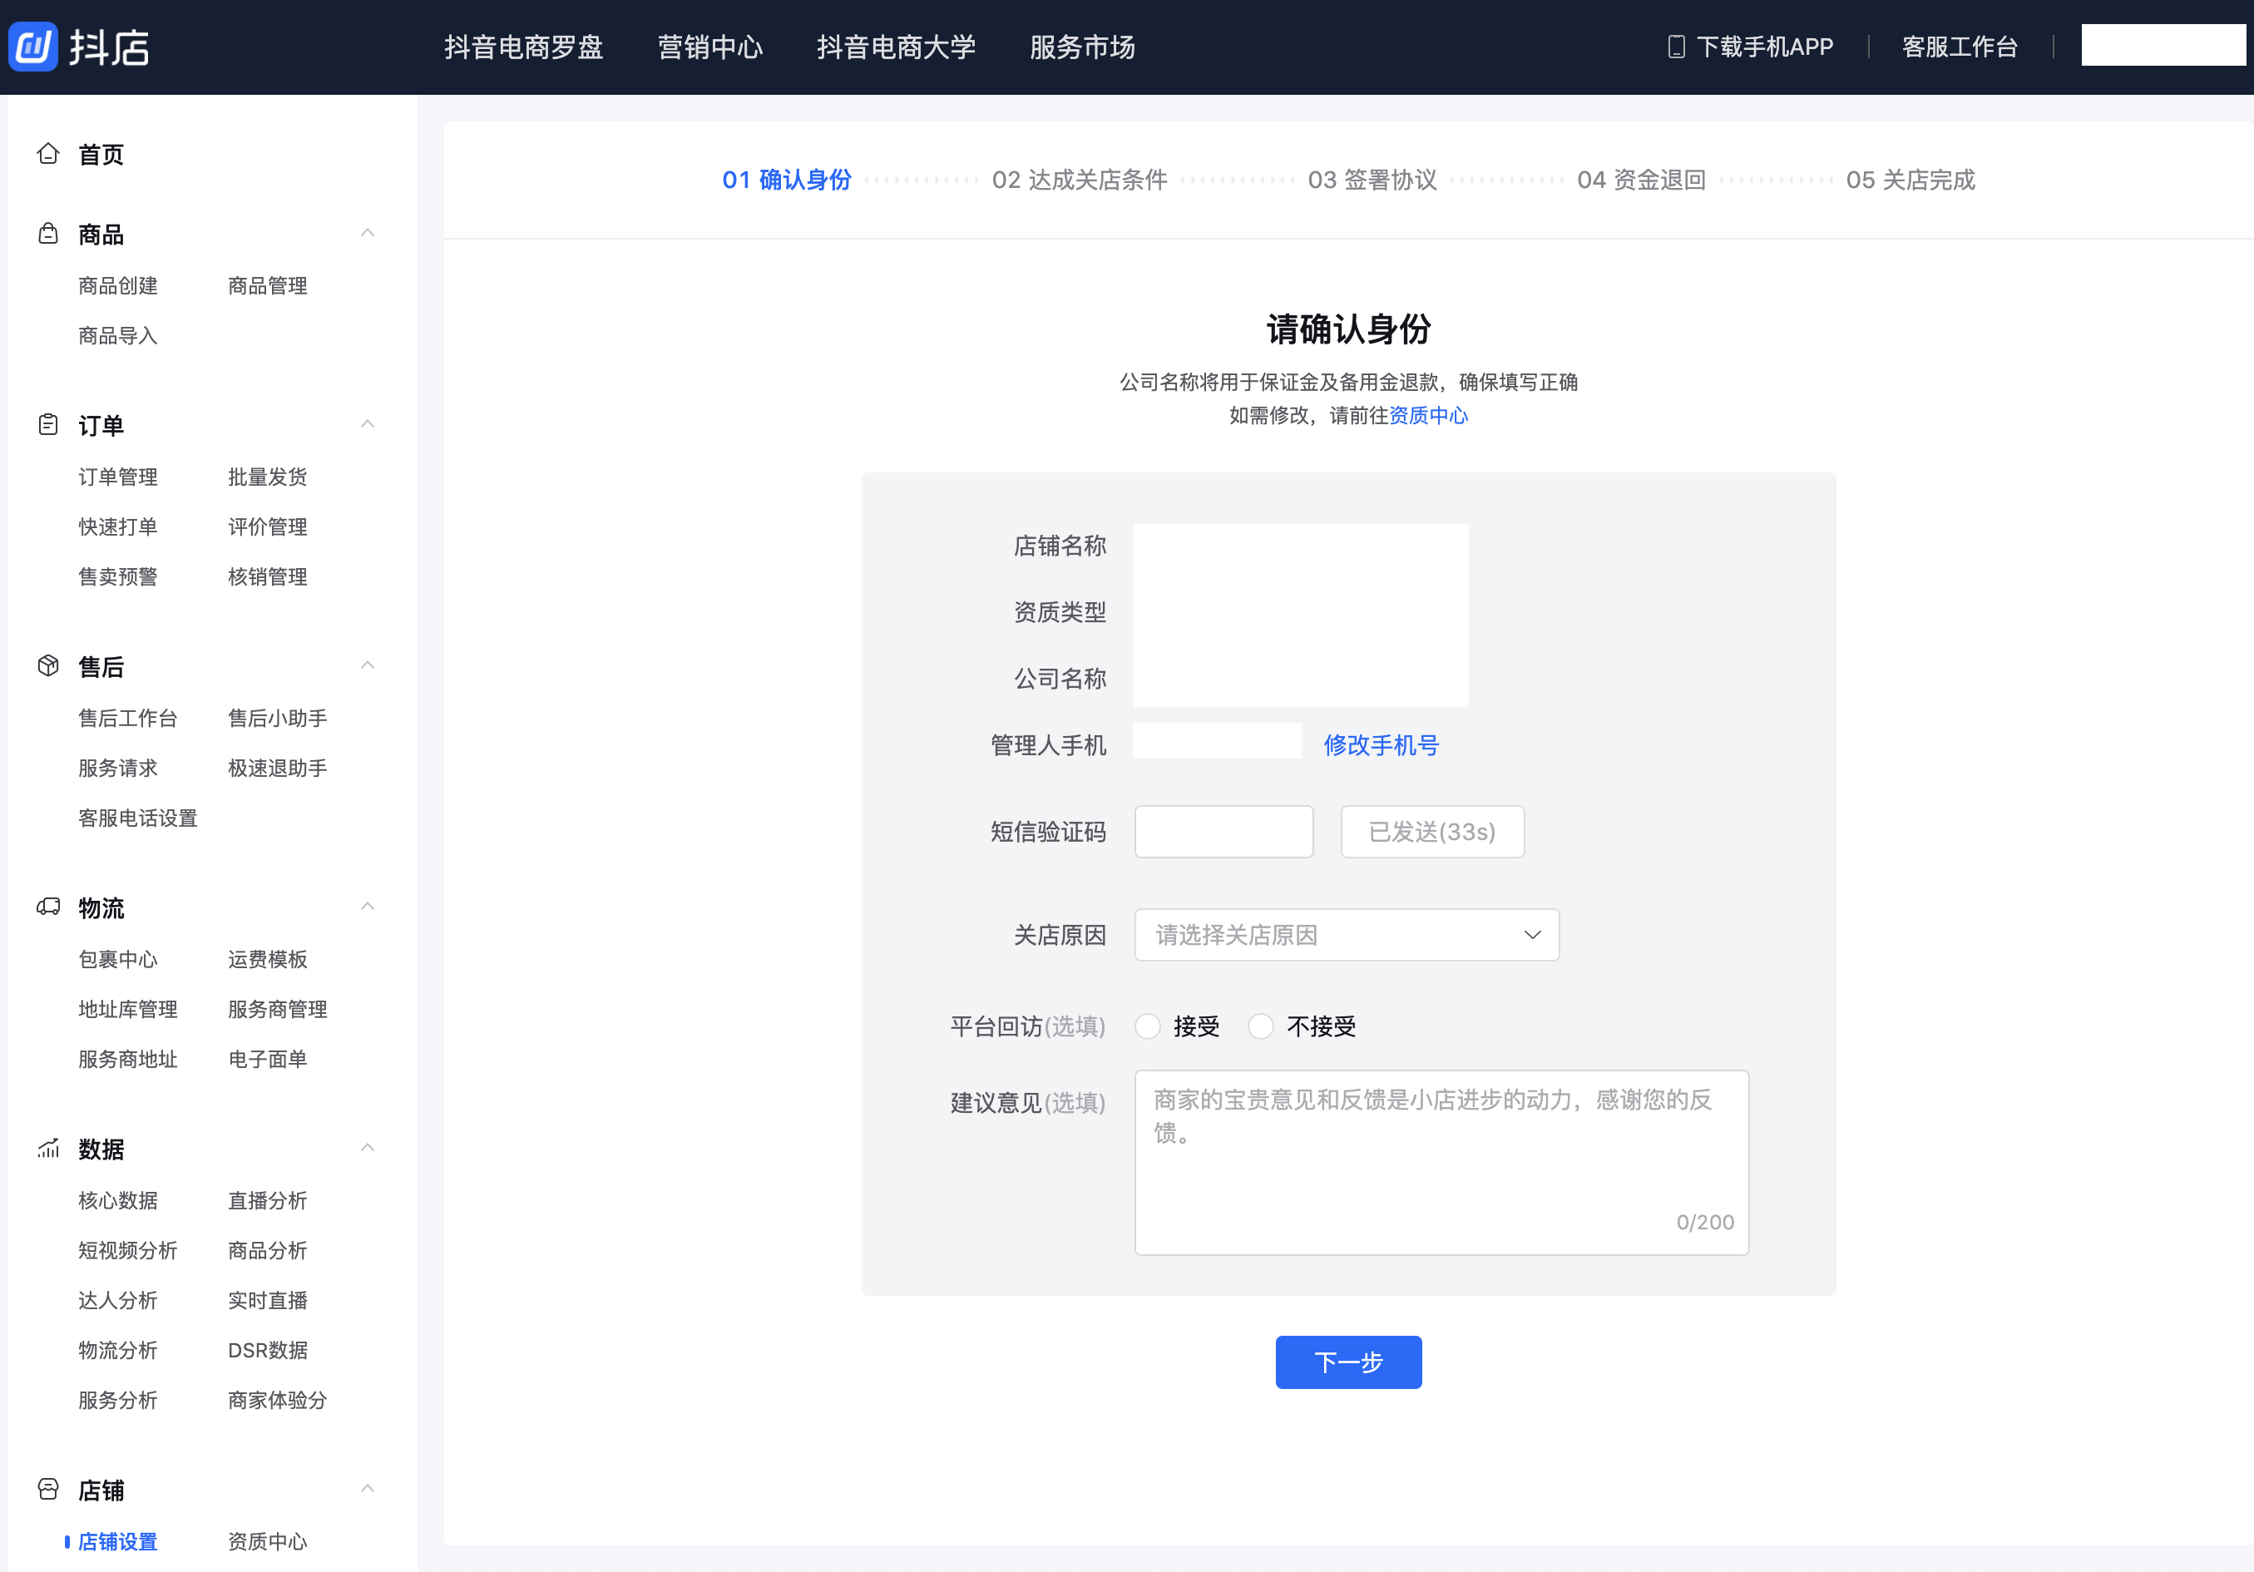Viewport: 2254px width, 1572px height.
Task: Click the 抖店 logo icon
Action: [32, 45]
